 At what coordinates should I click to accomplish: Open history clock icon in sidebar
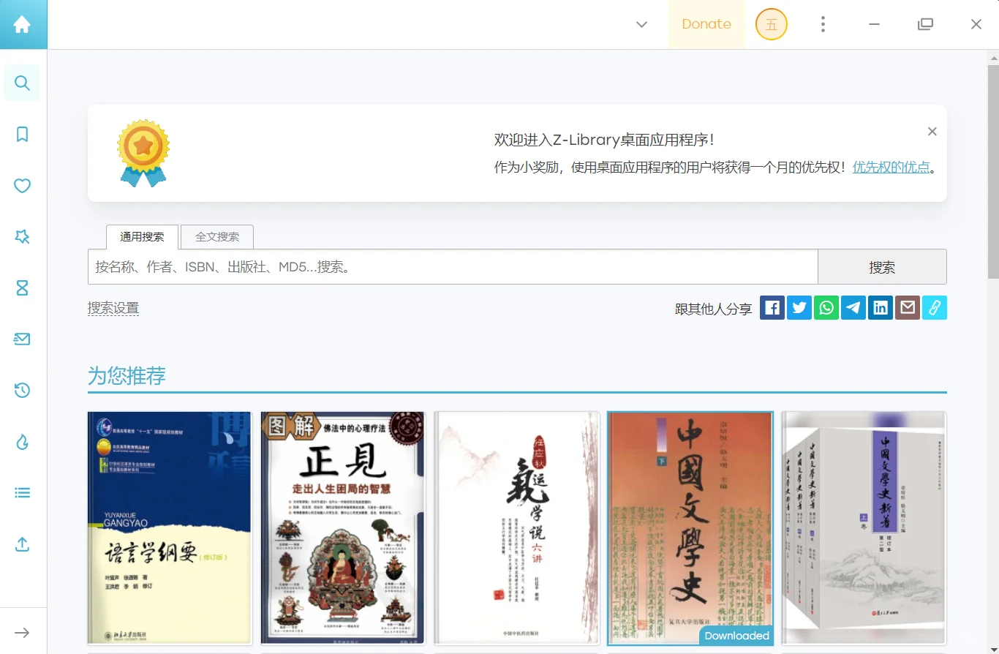point(23,390)
